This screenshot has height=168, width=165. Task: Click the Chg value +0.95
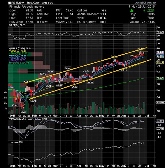[x=151, y=14]
